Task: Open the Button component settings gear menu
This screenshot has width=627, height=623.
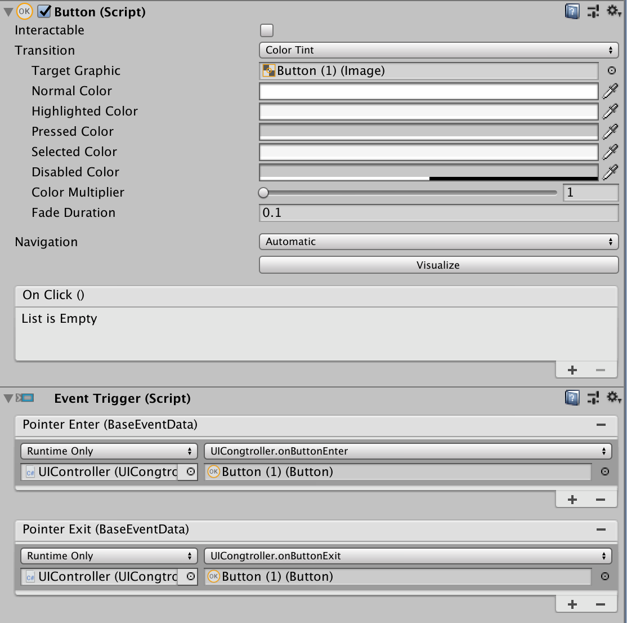Action: coord(613,11)
